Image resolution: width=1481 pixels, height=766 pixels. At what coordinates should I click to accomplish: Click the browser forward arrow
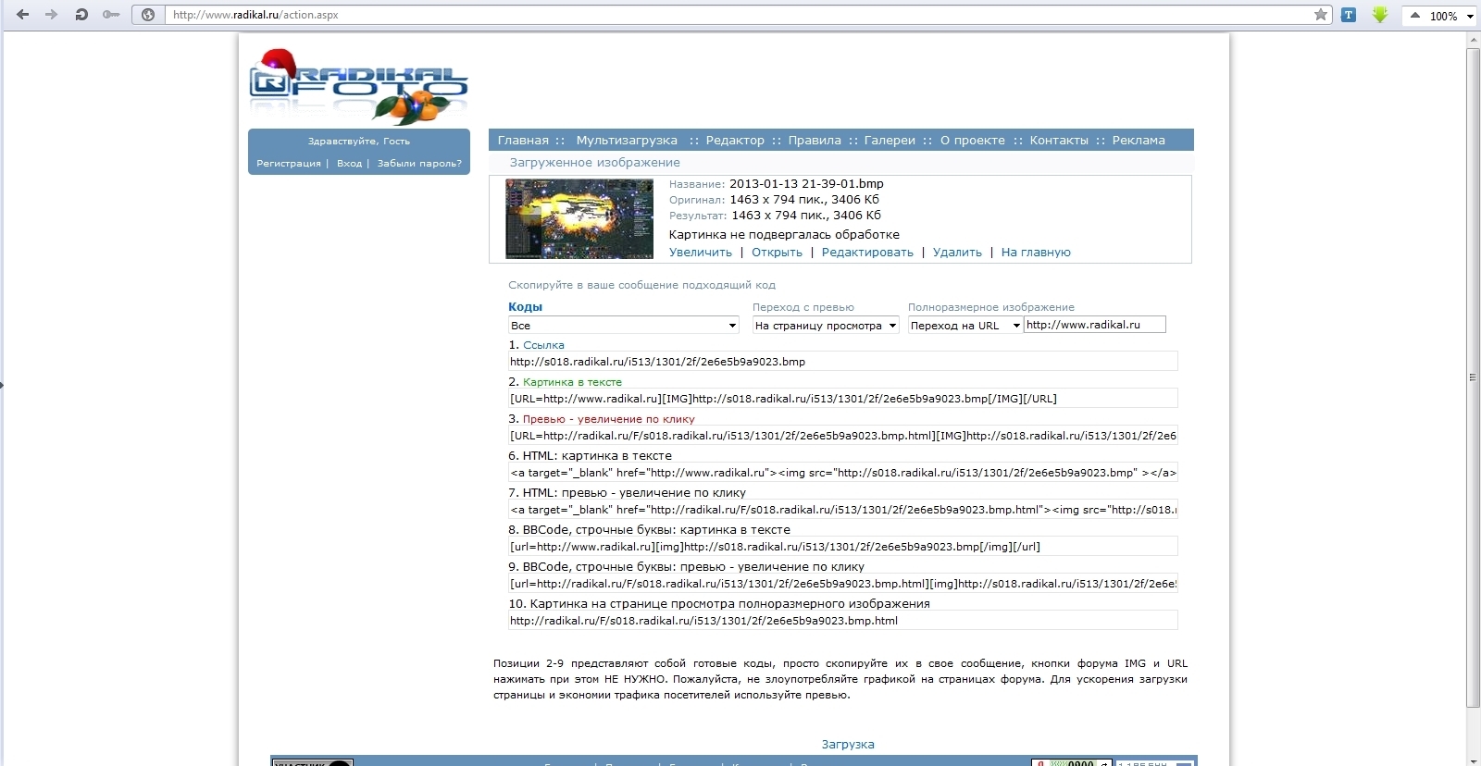pos(52,15)
